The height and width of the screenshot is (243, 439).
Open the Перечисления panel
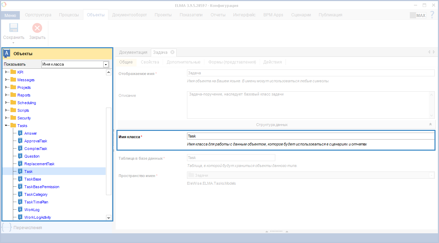[28, 228]
